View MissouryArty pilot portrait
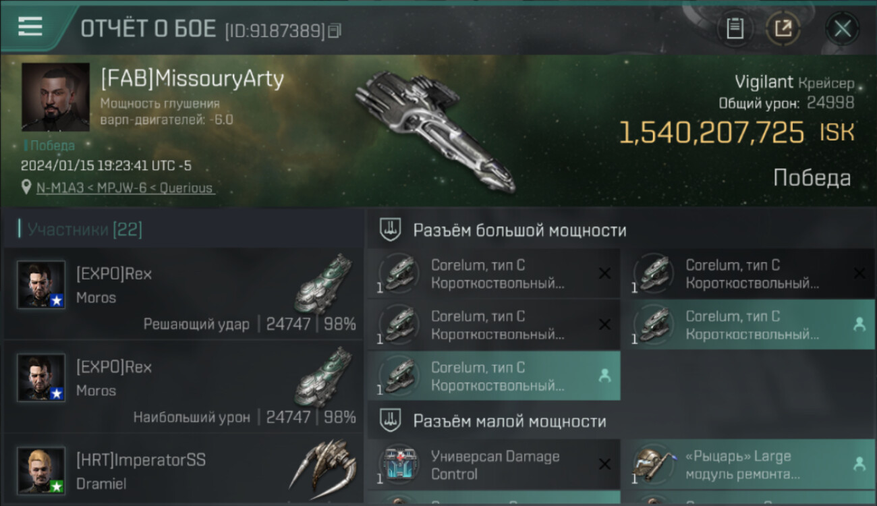The height and width of the screenshot is (506, 877). point(55,97)
